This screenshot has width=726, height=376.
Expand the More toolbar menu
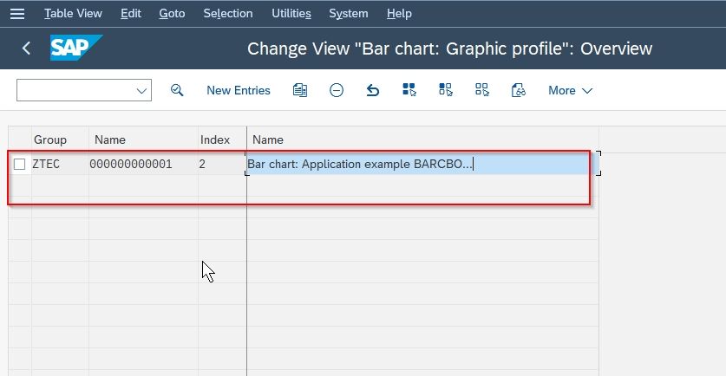(570, 91)
